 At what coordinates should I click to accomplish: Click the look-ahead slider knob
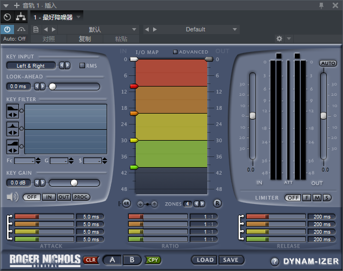coord(52,87)
